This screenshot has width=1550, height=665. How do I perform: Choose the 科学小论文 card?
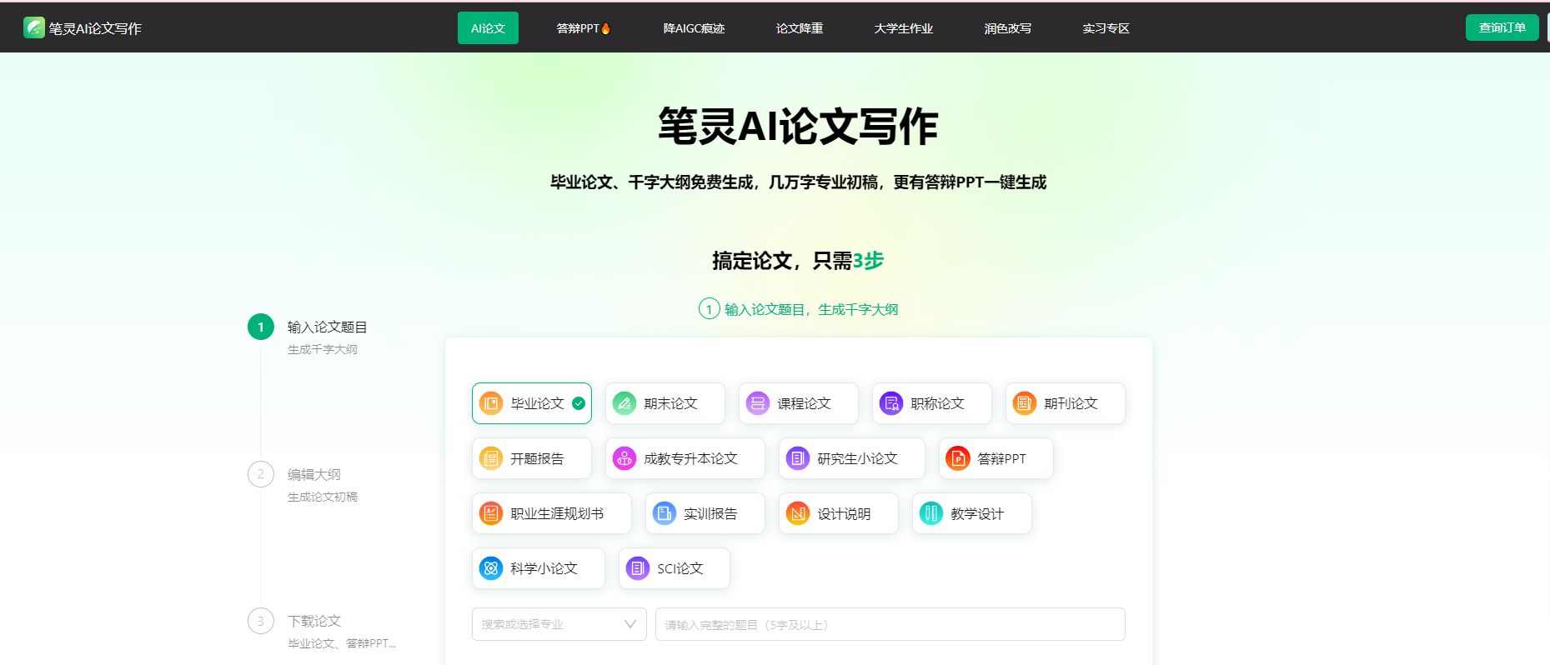click(x=539, y=568)
